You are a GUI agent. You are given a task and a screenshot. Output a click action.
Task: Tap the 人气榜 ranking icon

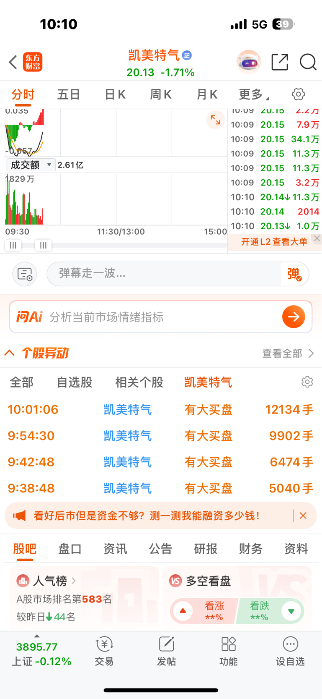pyautogui.click(x=23, y=581)
